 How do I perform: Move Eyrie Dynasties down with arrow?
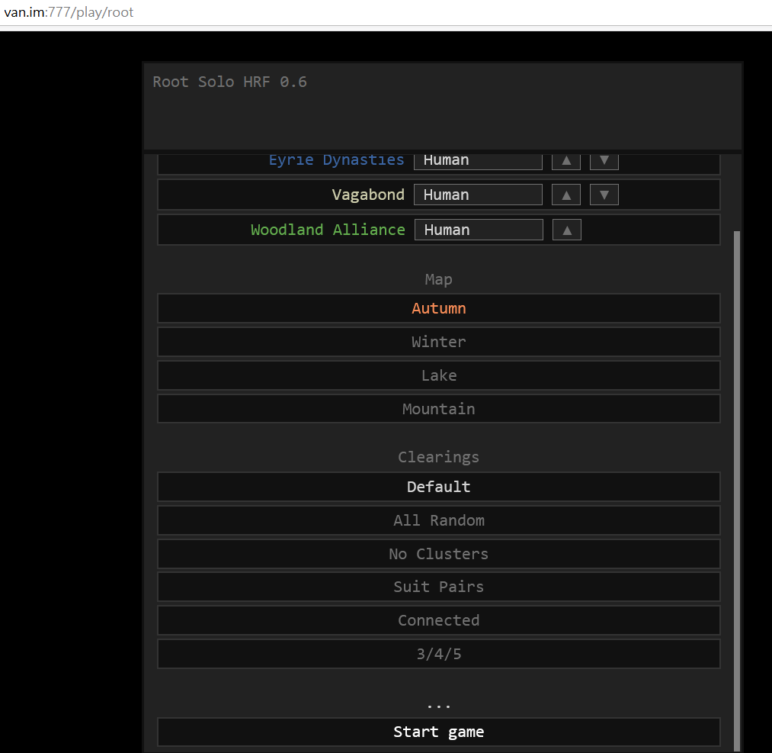click(x=604, y=161)
